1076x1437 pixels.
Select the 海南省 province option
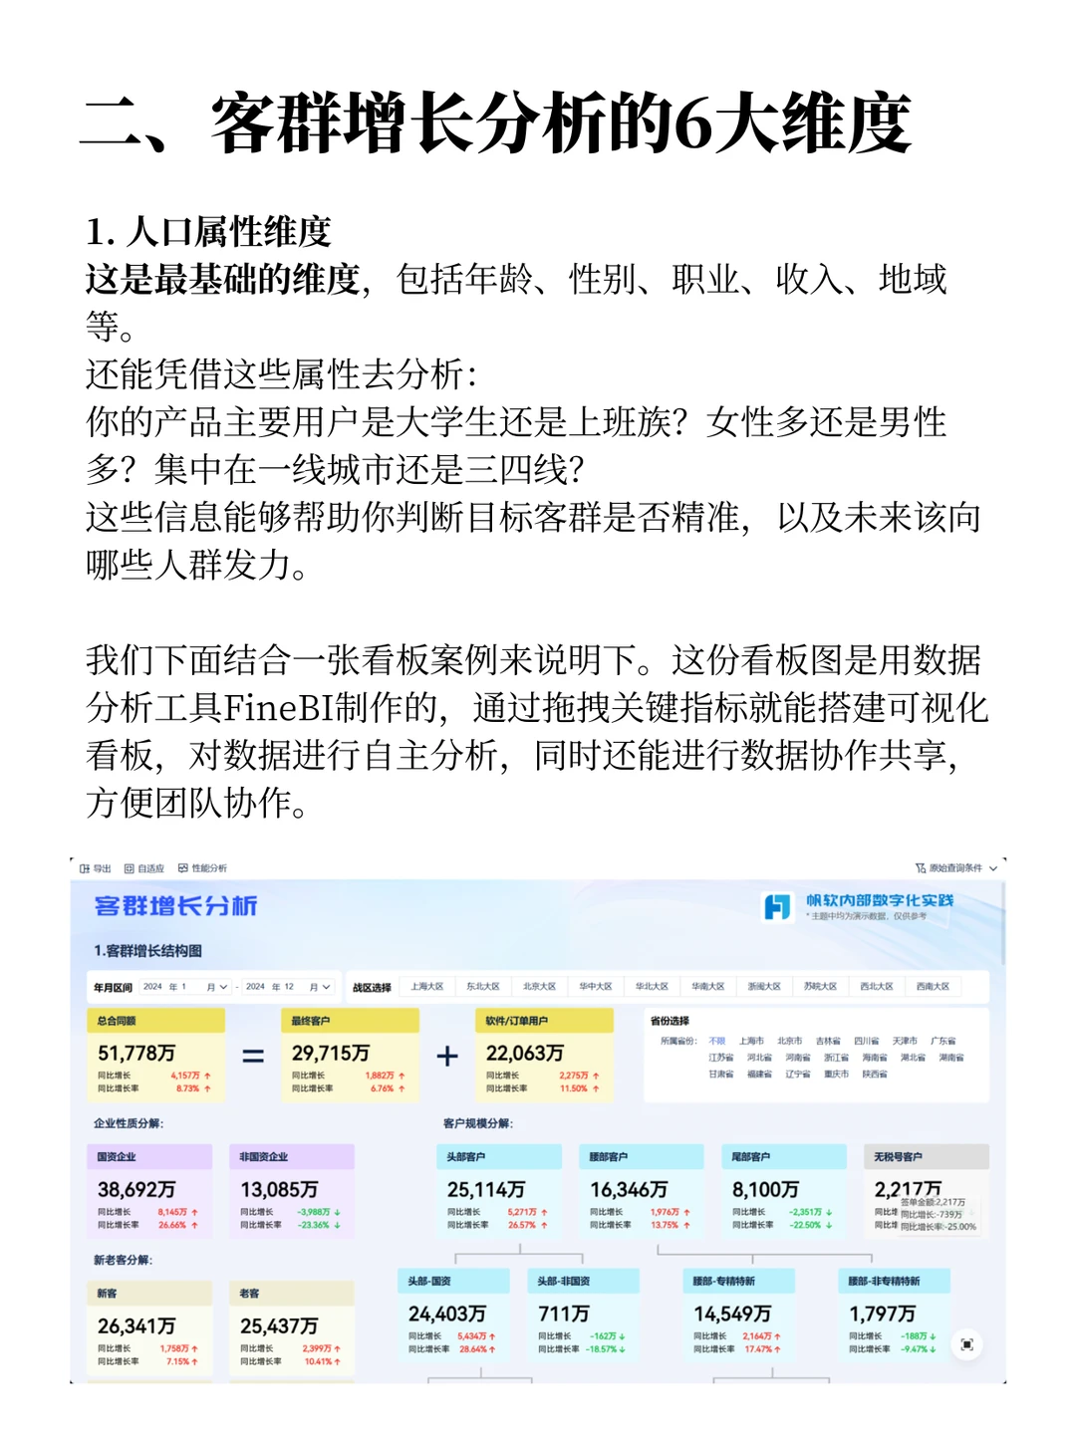tap(875, 1058)
